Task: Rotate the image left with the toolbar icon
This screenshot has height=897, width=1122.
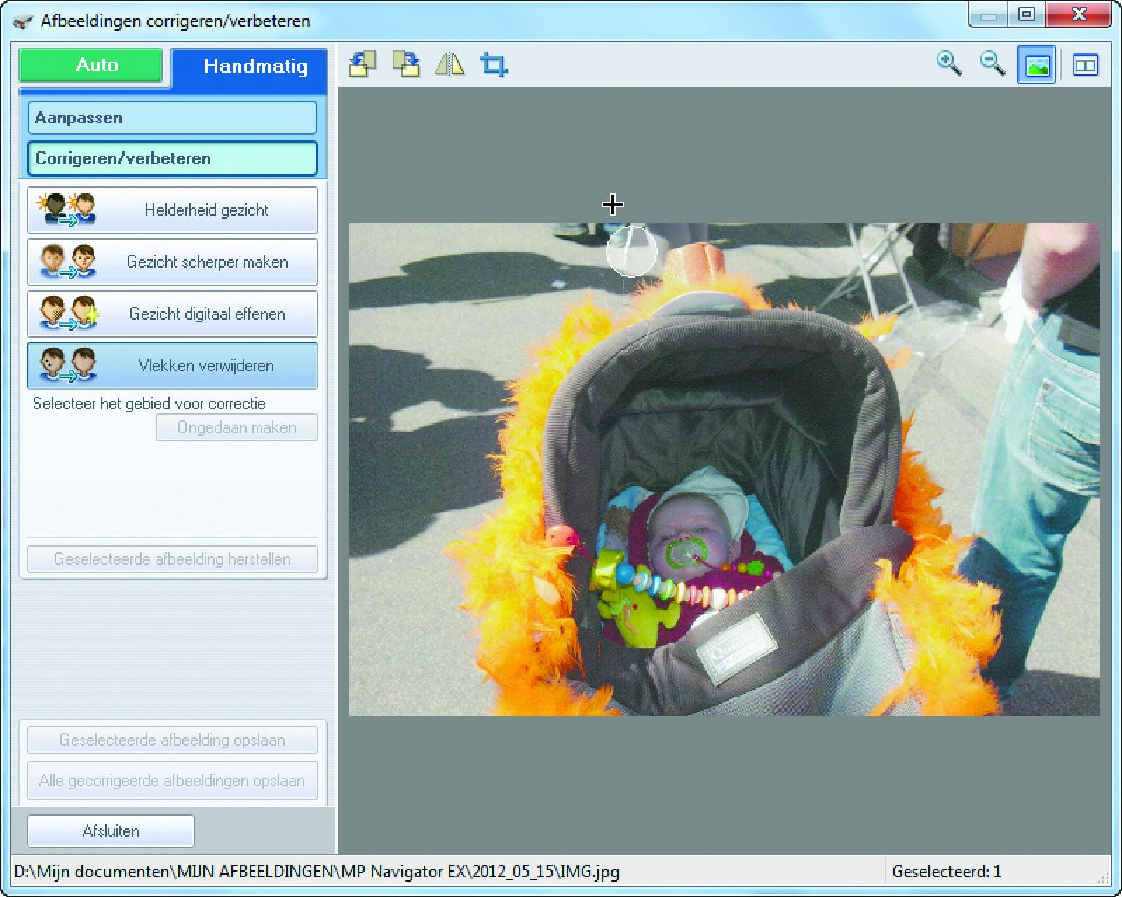Action: (x=362, y=64)
